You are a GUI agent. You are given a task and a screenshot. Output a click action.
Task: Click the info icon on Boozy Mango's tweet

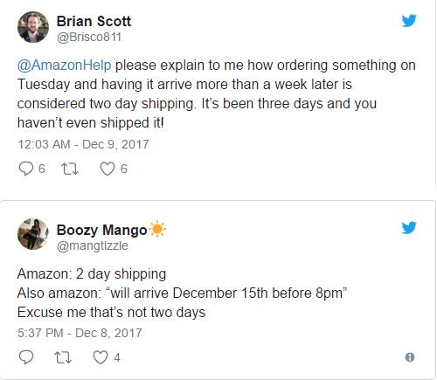(x=410, y=357)
